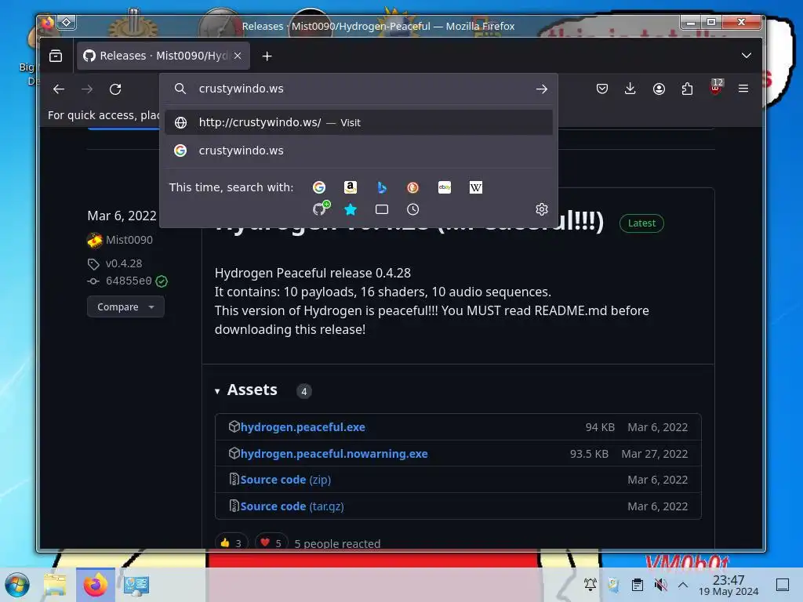803x602 pixels.
Task: Open a new tab with plus button
Action: [267, 56]
